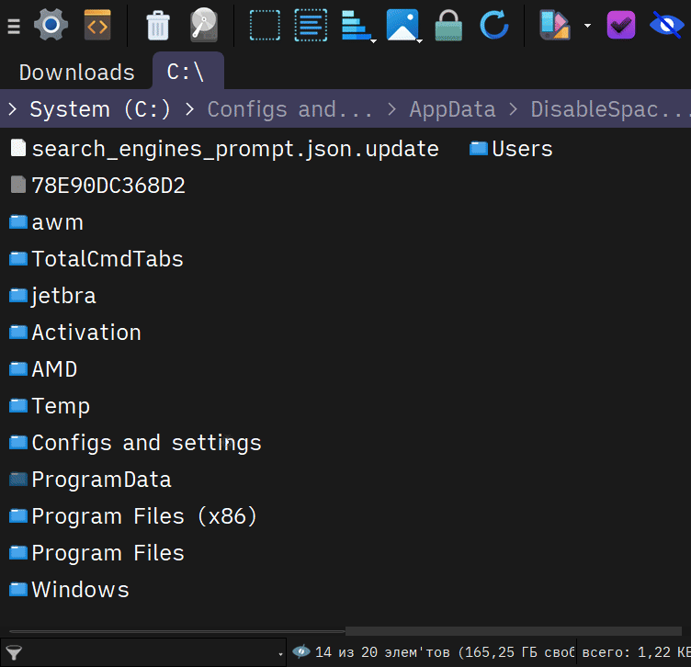Open the dropdown arrow beside color palette icon
The height and width of the screenshot is (667, 691).
tap(587, 25)
